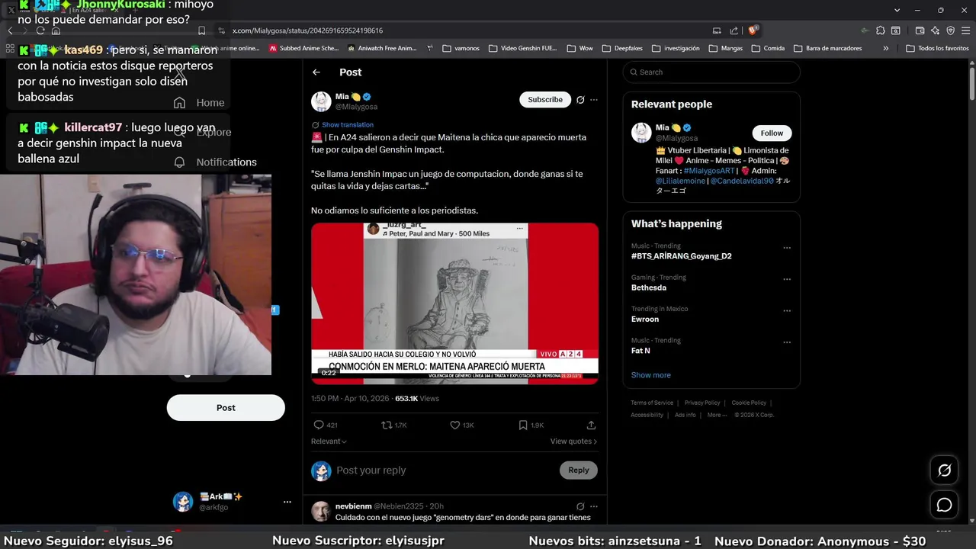Image resolution: width=976 pixels, height=549 pixels.
Task: Repost using the 1.7K repost icon
Action: click(x=387, y=425)
